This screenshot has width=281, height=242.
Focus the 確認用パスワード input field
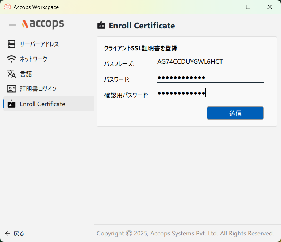tap(211, 93)
